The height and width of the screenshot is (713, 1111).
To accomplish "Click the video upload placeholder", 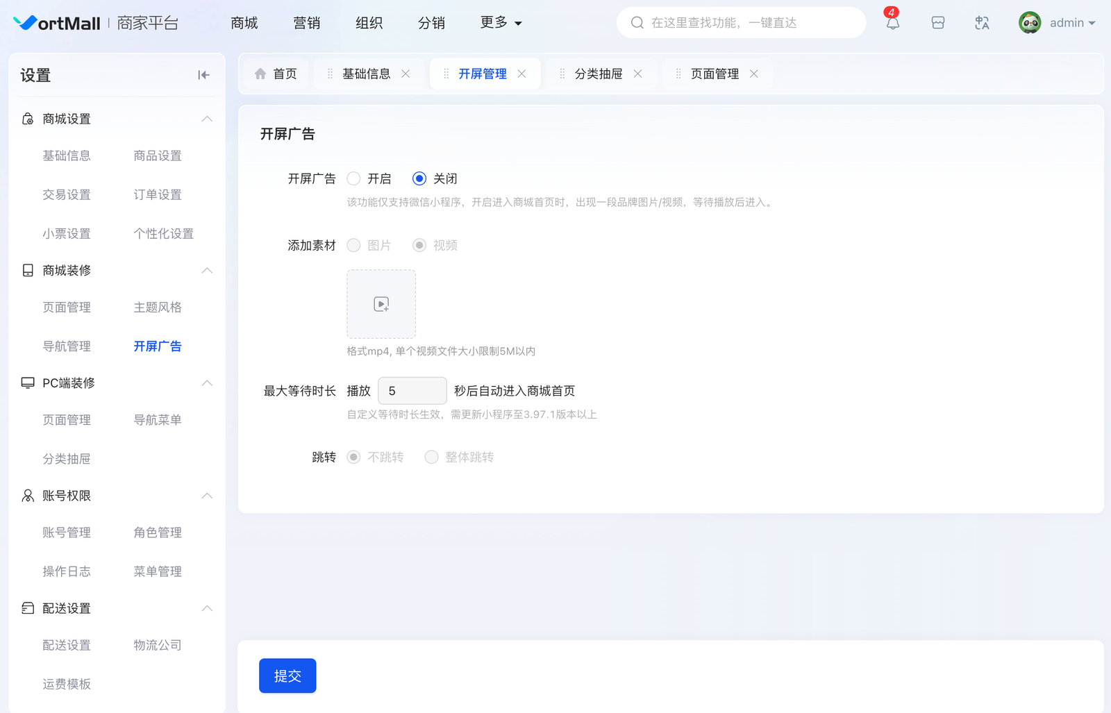I will point(381,304).
